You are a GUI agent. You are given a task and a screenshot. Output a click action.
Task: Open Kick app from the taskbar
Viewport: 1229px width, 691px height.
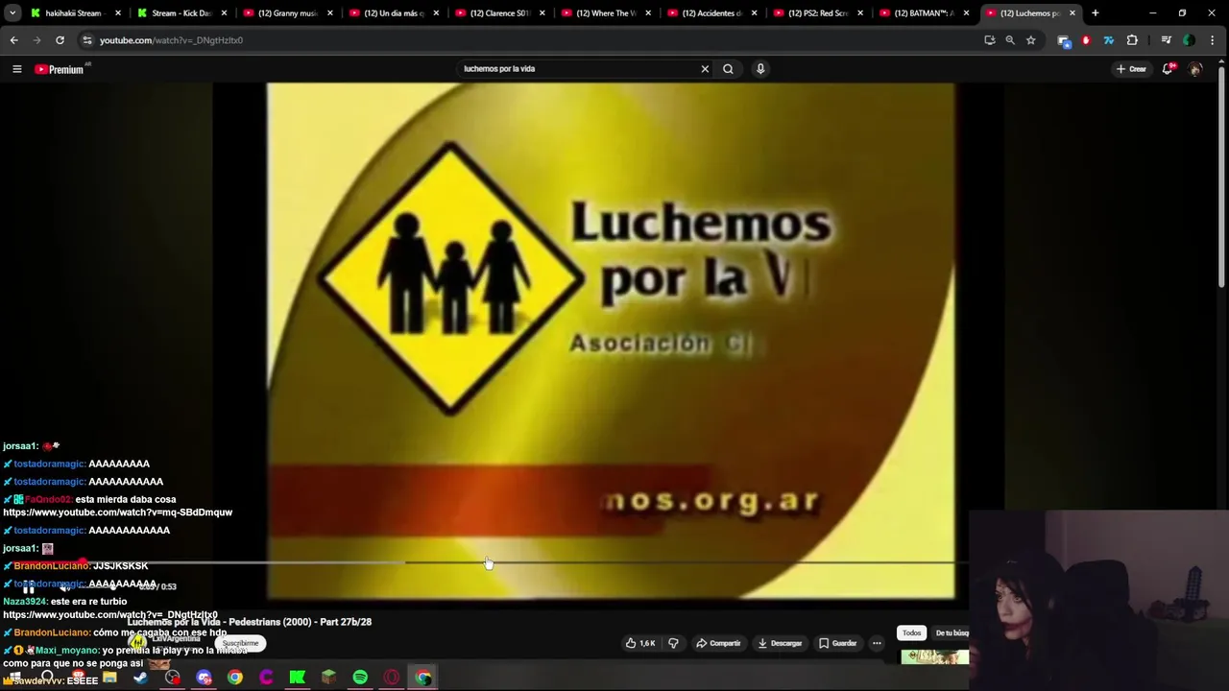(298, 678)
